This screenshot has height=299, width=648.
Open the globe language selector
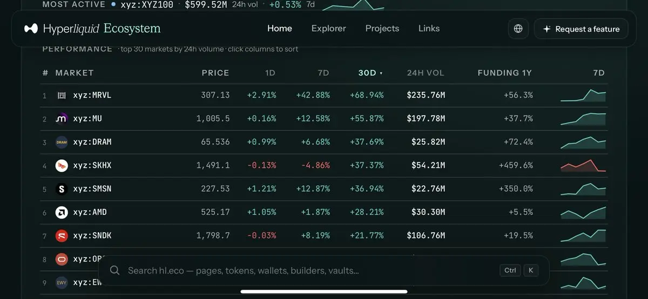pos(518,29)
